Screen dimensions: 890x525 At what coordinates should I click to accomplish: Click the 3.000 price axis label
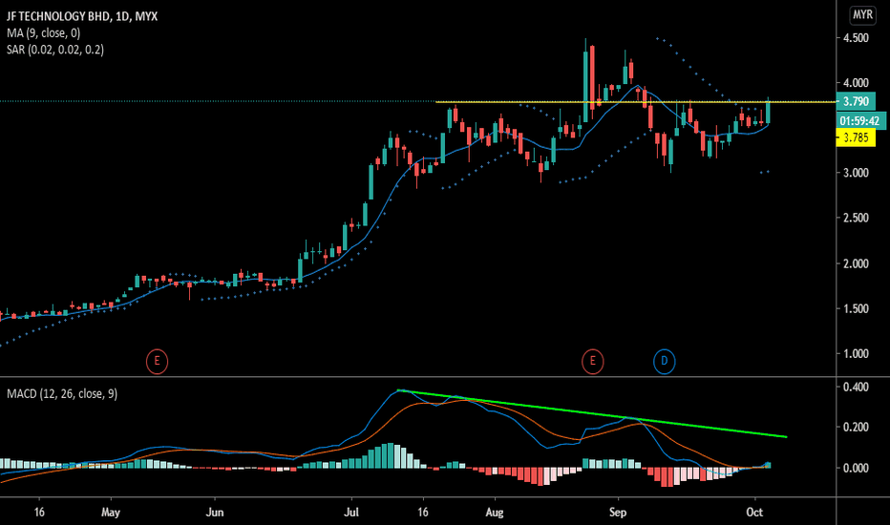856,173
